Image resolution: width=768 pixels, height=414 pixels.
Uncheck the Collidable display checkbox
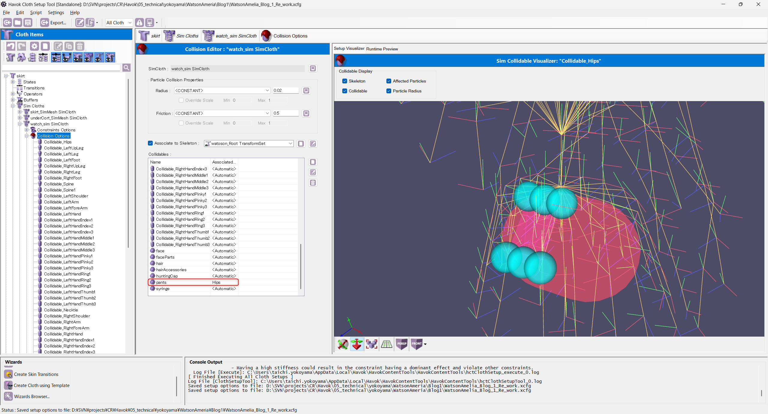click(345, 91)
